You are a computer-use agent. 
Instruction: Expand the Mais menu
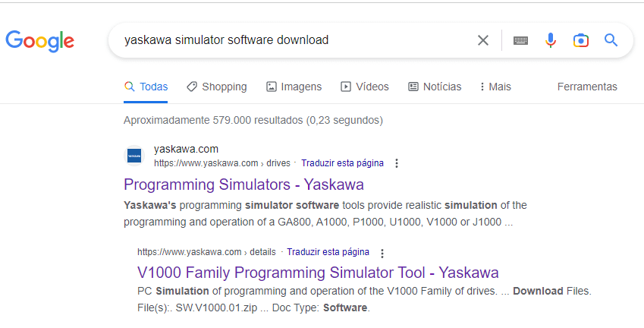tap(495, 87)
